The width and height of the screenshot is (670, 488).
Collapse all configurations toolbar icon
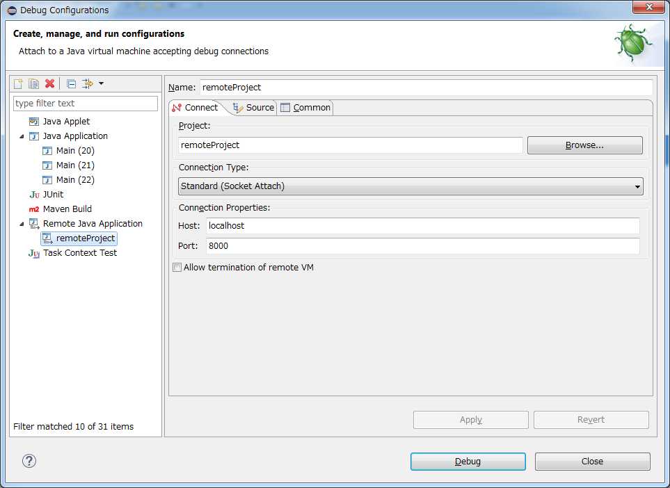(72, 83)
